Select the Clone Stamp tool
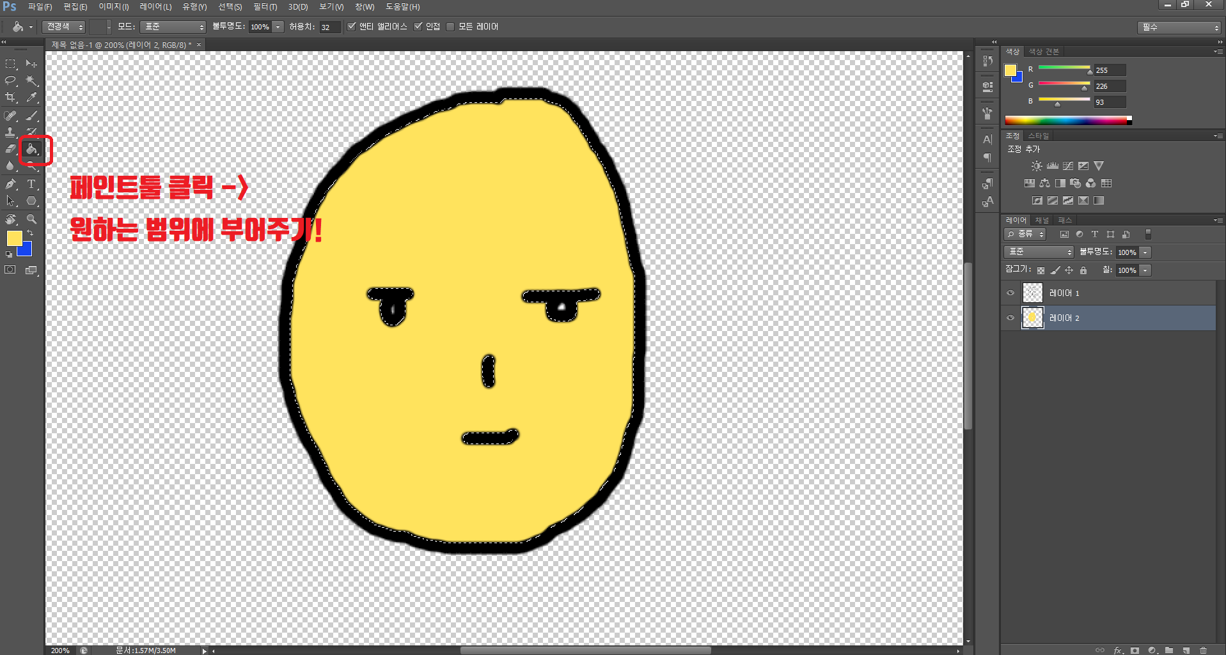 click(11, 132)
